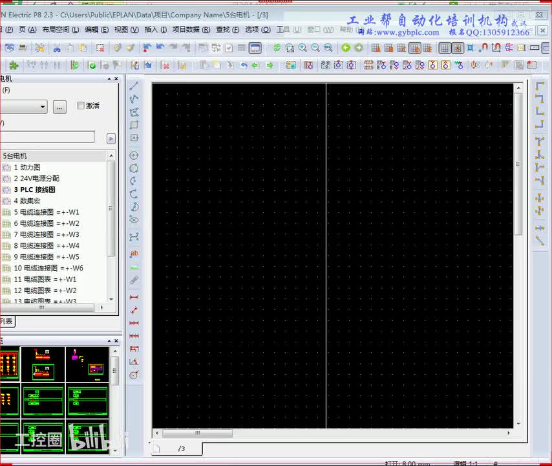Toggle the 激活 checkbox
This screenshot has height=466, width=552.
point(81,105)
